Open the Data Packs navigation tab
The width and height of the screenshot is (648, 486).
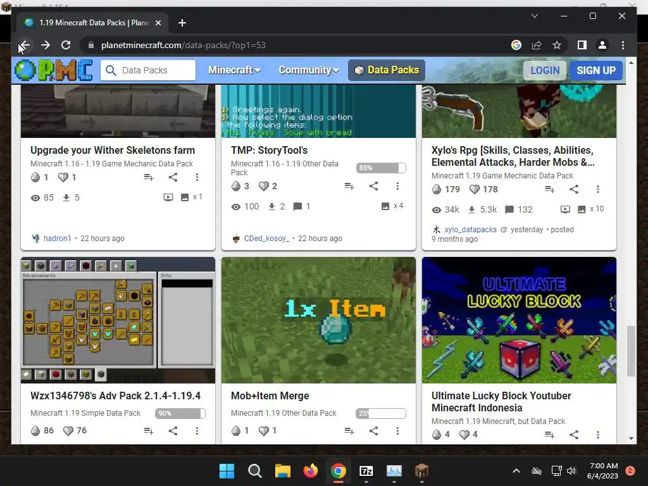(x=387, y=70)
